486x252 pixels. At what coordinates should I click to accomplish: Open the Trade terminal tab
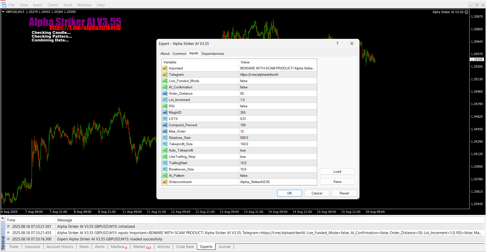(14, 247)
